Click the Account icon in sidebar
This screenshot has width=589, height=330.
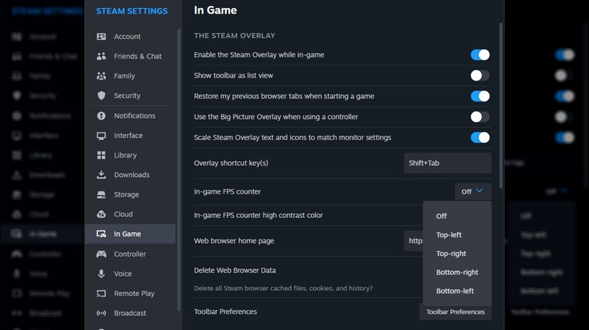(101, 37)
